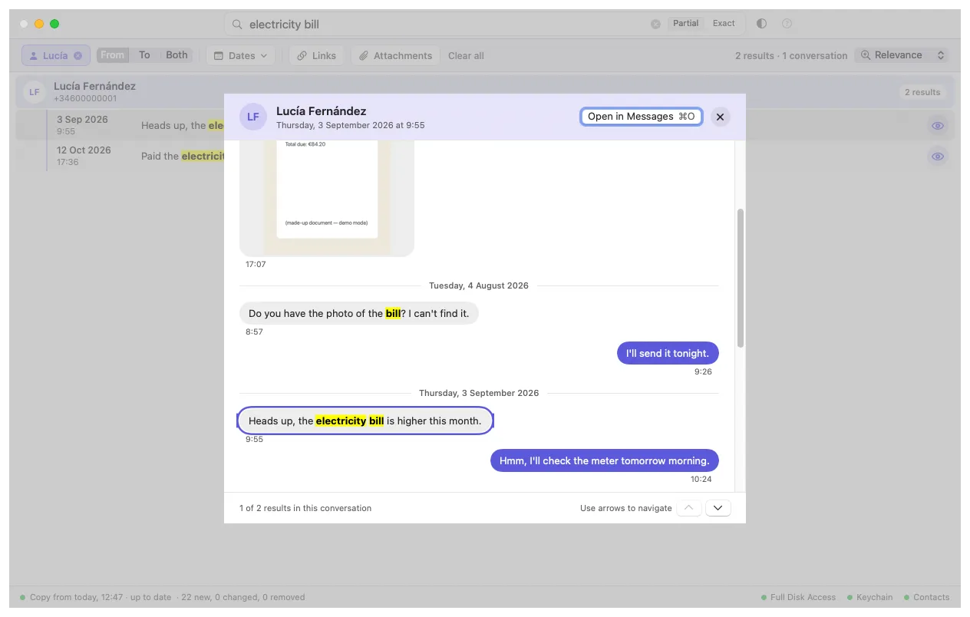Open the Relevance sort dropdown
970x617 pixels.
click(902, 55)
